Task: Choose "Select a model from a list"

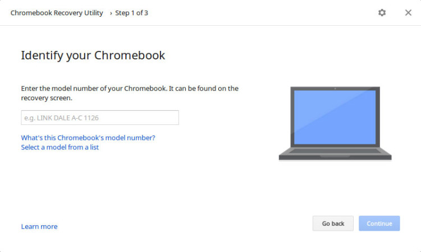Action: 60,147
